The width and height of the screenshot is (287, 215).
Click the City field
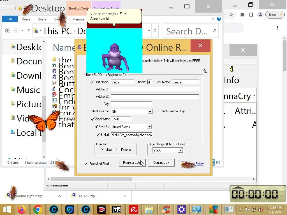(131, 104)
